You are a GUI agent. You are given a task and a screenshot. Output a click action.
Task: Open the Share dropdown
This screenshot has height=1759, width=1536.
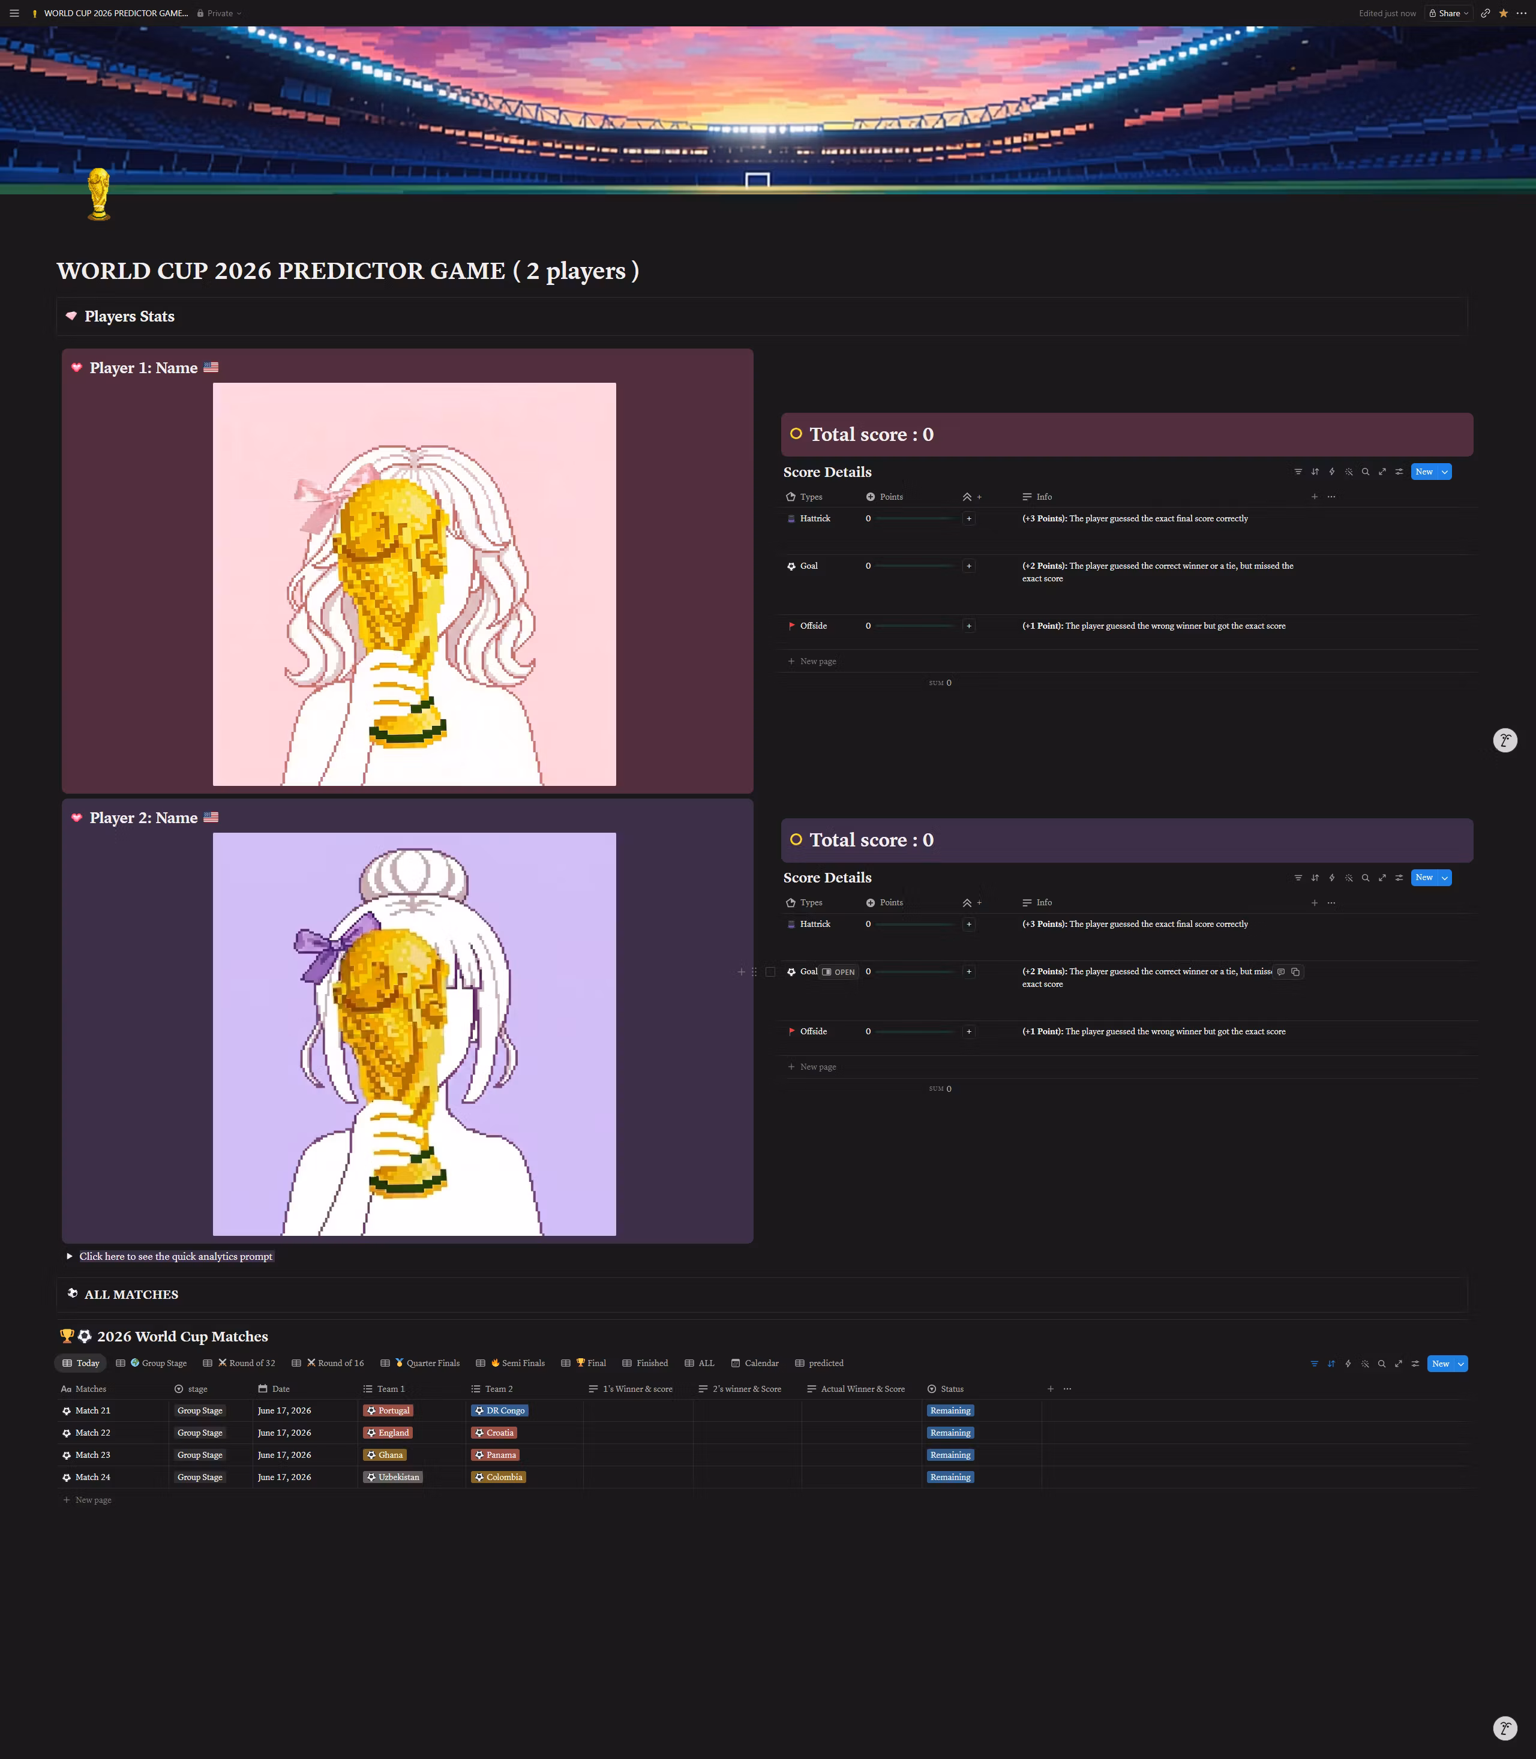tap(1448, 13)
